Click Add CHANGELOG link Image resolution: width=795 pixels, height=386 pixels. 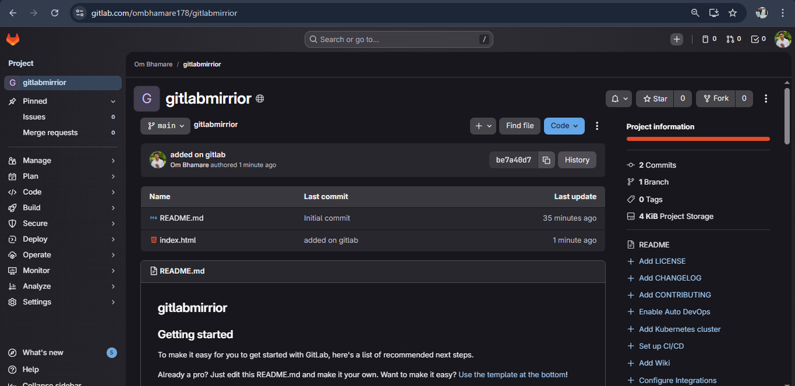coord(670,278)
